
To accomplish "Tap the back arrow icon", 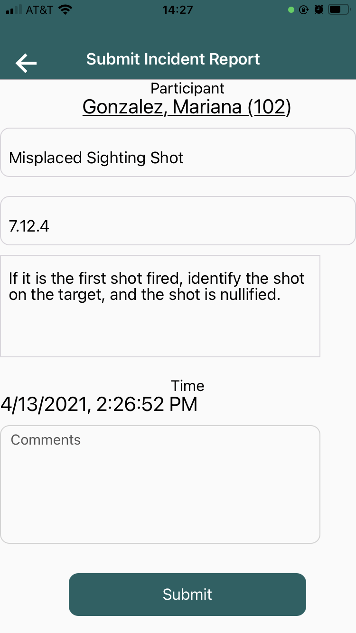I will (26, 63).
